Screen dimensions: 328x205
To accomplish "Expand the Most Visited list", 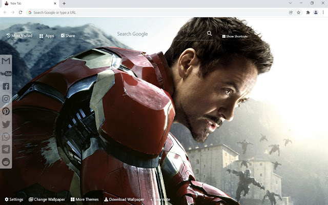I will pos(19,35).
